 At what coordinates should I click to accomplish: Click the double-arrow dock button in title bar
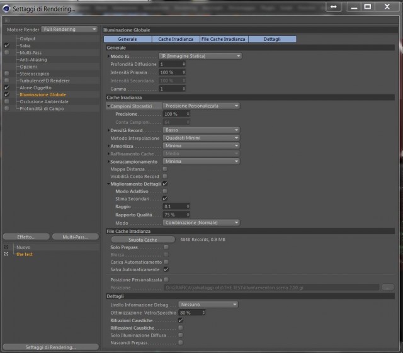coord(334,7)
